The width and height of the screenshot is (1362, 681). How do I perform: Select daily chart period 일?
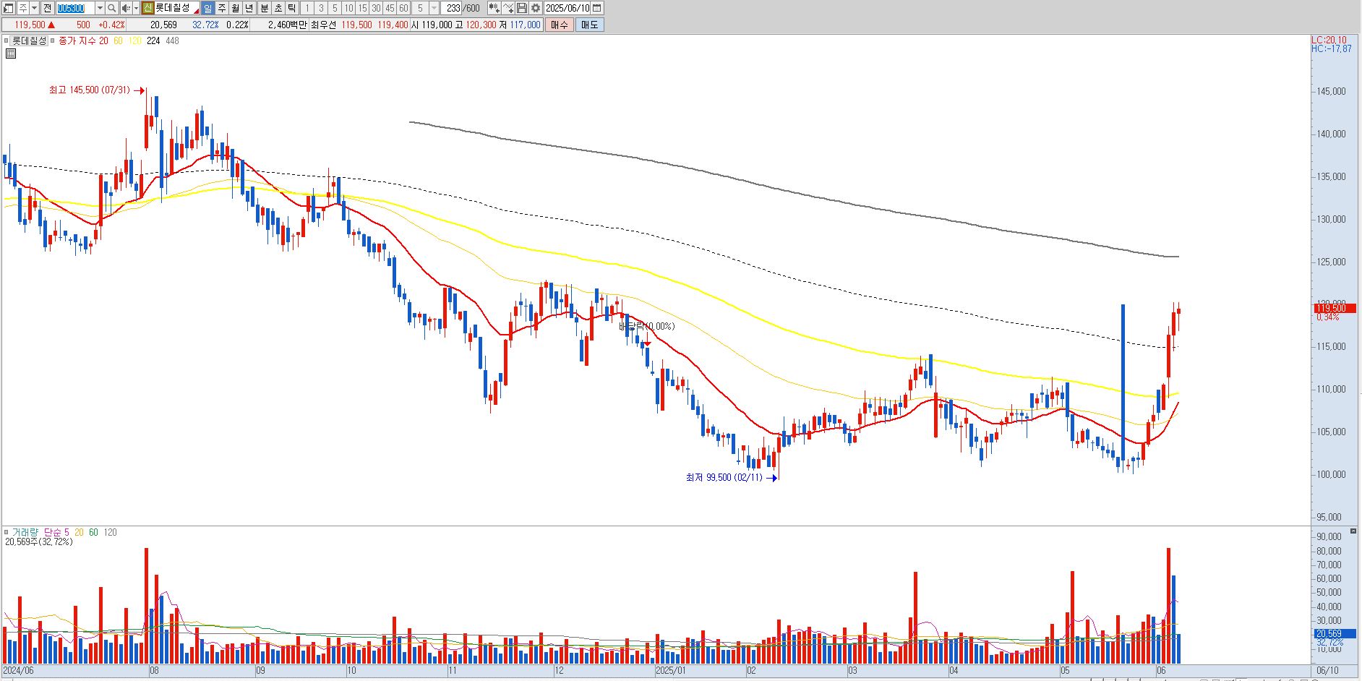click(x=207, y=8)
